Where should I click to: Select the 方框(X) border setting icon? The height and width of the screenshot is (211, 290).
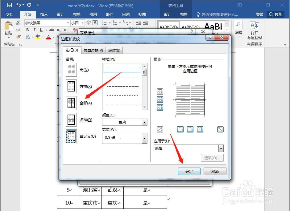click(71, 86)
